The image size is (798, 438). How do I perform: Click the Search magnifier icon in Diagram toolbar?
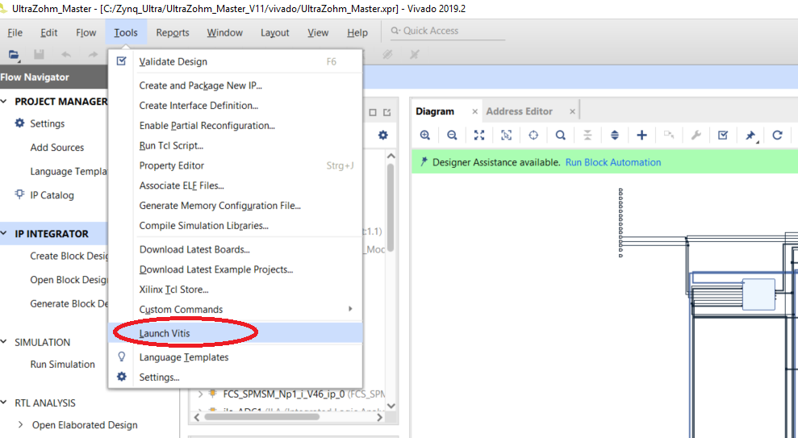tap(560, 136)
